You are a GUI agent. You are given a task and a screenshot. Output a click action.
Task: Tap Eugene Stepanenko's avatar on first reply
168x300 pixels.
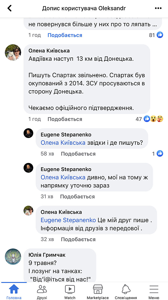tap(28, 133)
